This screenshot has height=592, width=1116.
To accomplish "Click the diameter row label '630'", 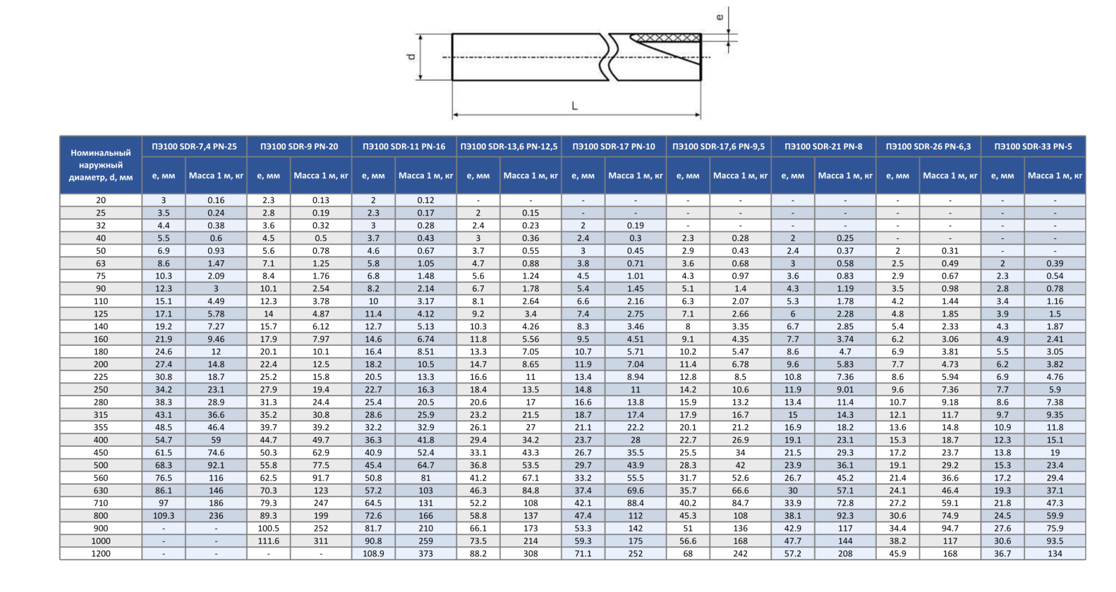I will click(x=101, y=491).
